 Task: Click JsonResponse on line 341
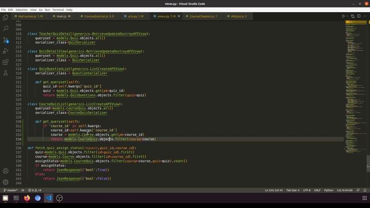[68, 170]
